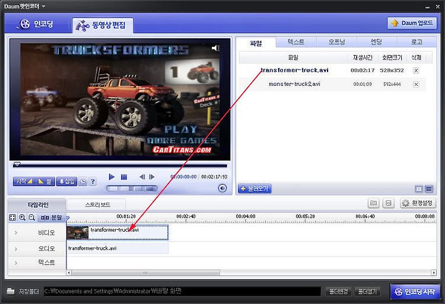Click the 분할 split button
Screen dimensions: 445x304
51,217
